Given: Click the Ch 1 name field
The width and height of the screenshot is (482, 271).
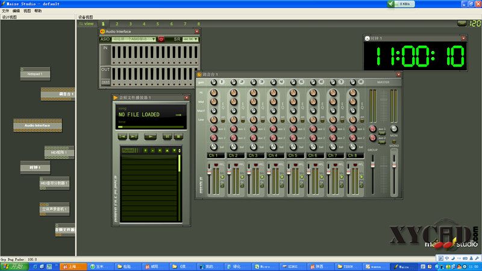Looking at the screenshot, I should tap(216, 155).
